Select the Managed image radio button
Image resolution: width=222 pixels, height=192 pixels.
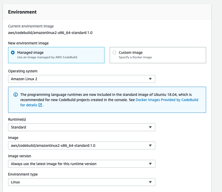coord(13,53)
